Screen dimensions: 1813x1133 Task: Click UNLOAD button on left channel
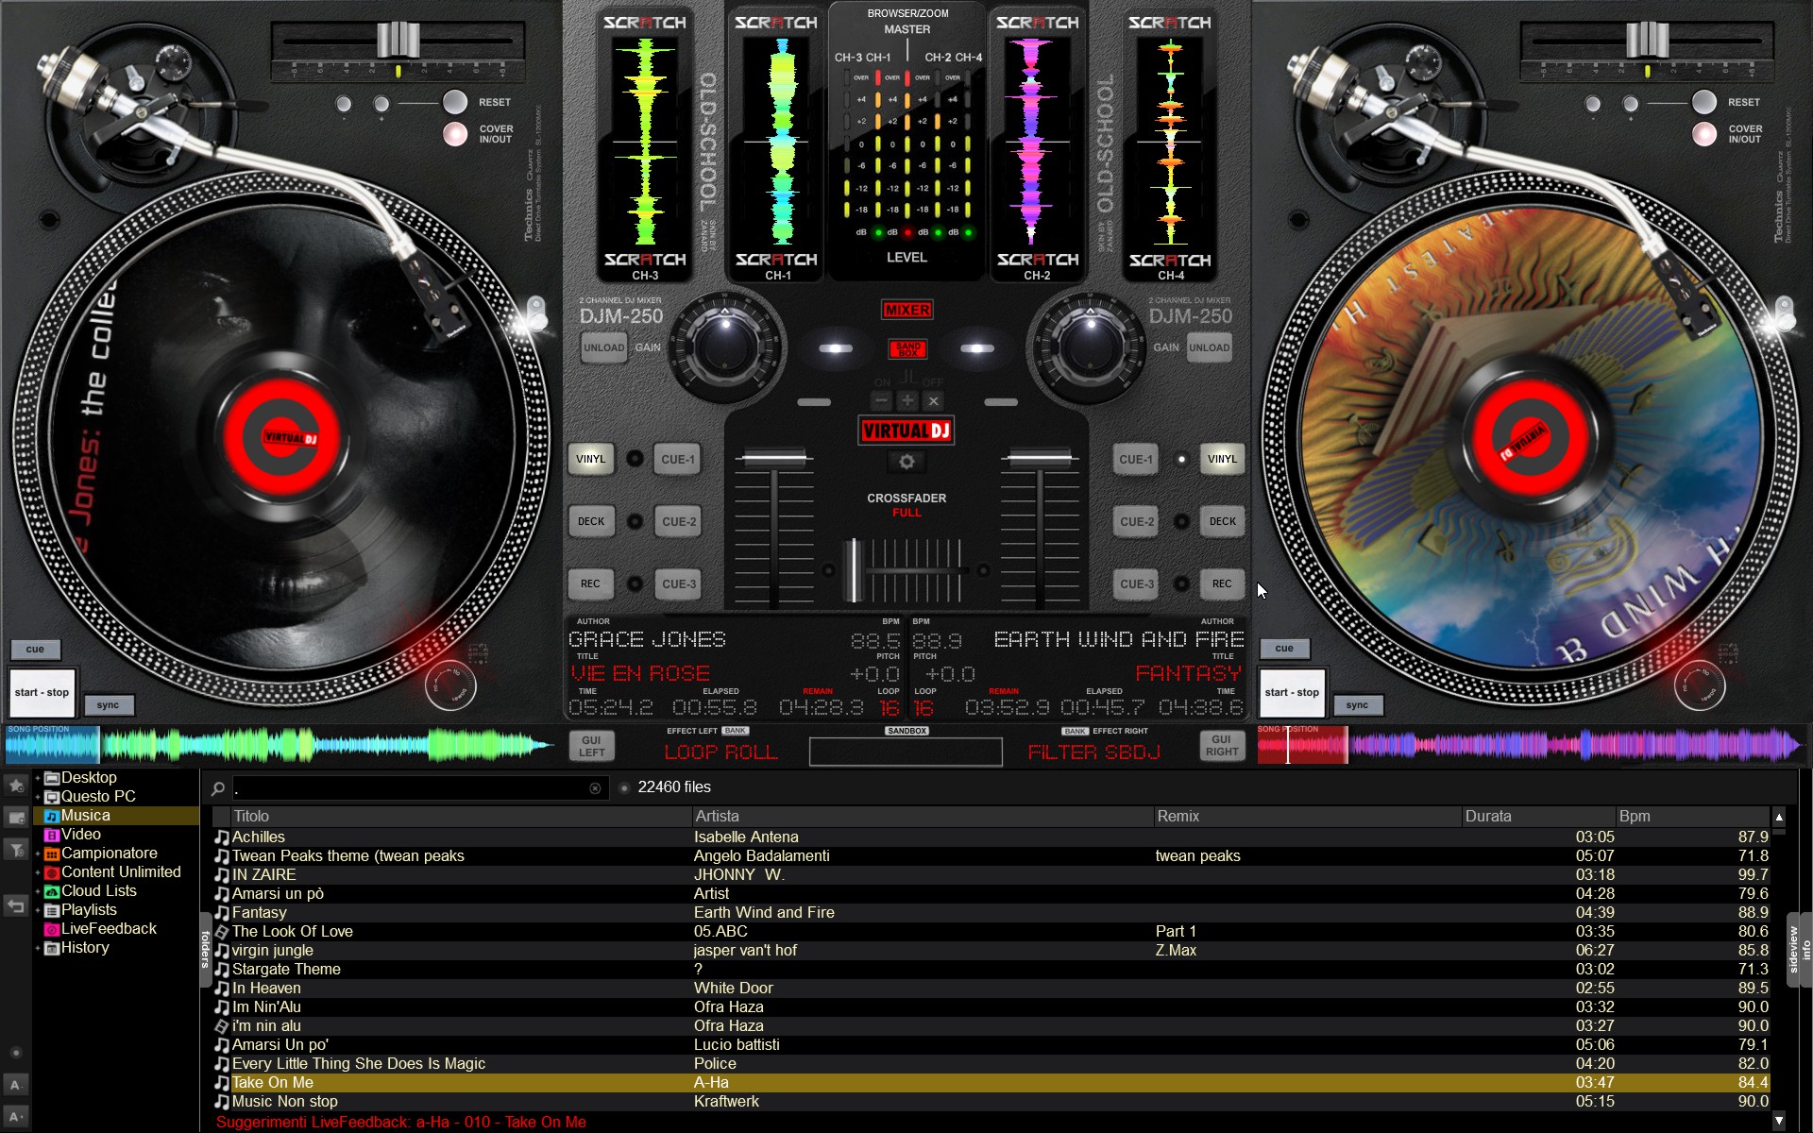(x=603, y=347)
